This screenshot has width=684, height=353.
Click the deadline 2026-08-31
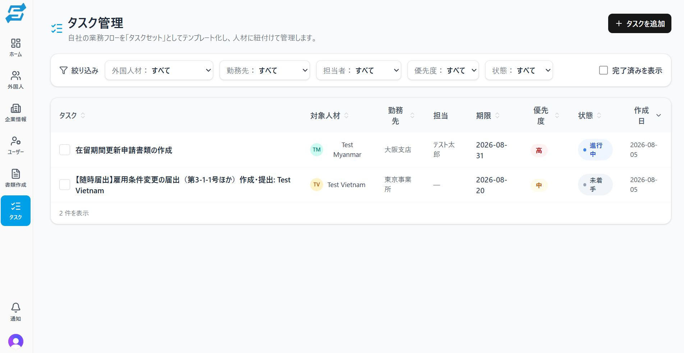click(x=492, y=150)
